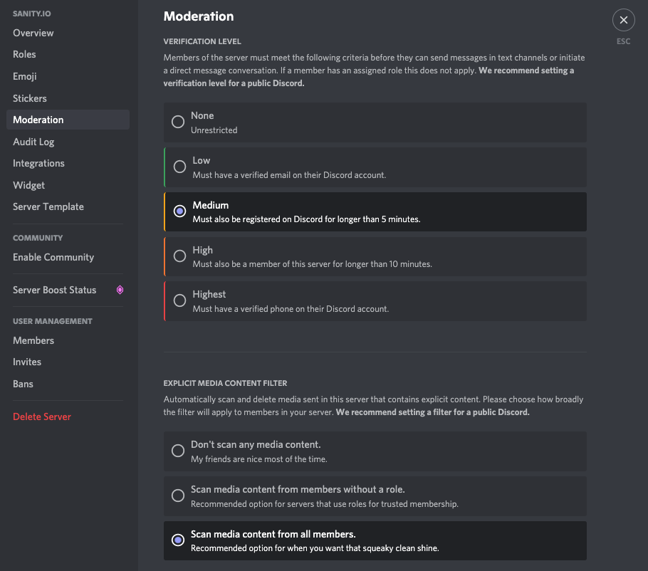This screenshot has height=571, width=648.
Task: View the Stickers section
Action: click(29, 98)
